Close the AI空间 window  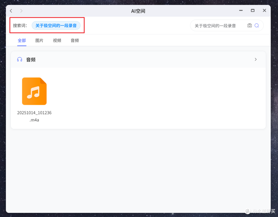[264, 11]
